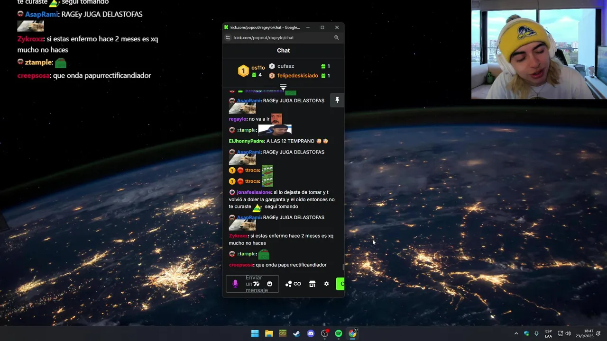607x341 pixels.
Task: Open OBS Studio from taskbar
Action: (x=325, y=333)
